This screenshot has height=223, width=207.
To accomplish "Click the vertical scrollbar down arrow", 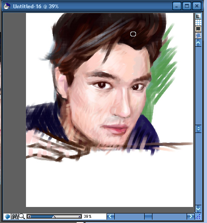I will point(198,209).
